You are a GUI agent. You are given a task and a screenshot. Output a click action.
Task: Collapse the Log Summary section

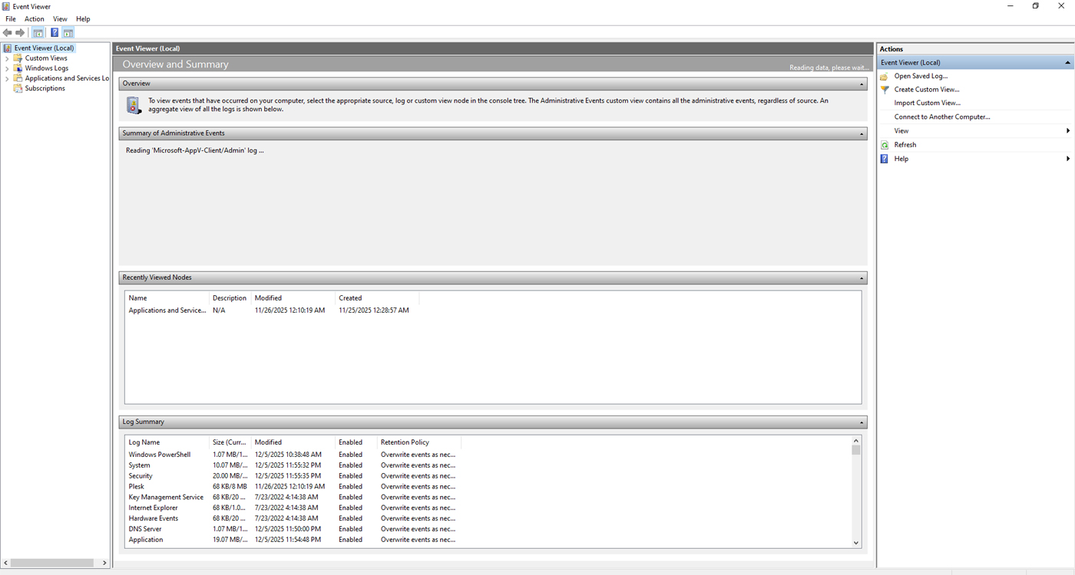click(x=860, y=421)
